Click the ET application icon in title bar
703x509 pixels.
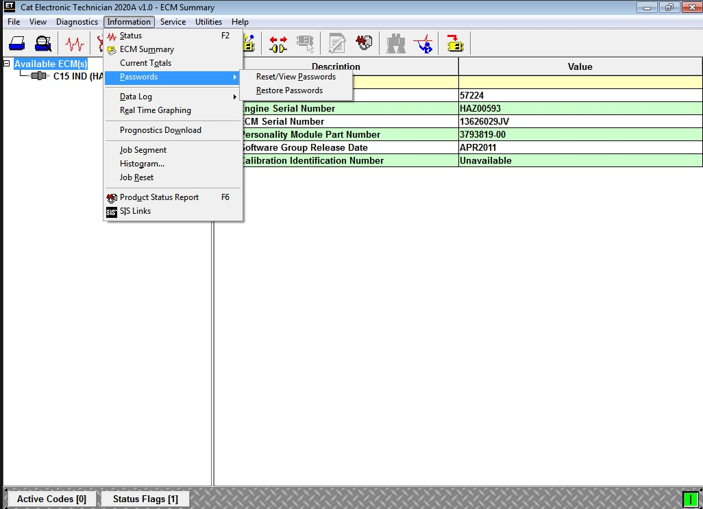(9, 7)
